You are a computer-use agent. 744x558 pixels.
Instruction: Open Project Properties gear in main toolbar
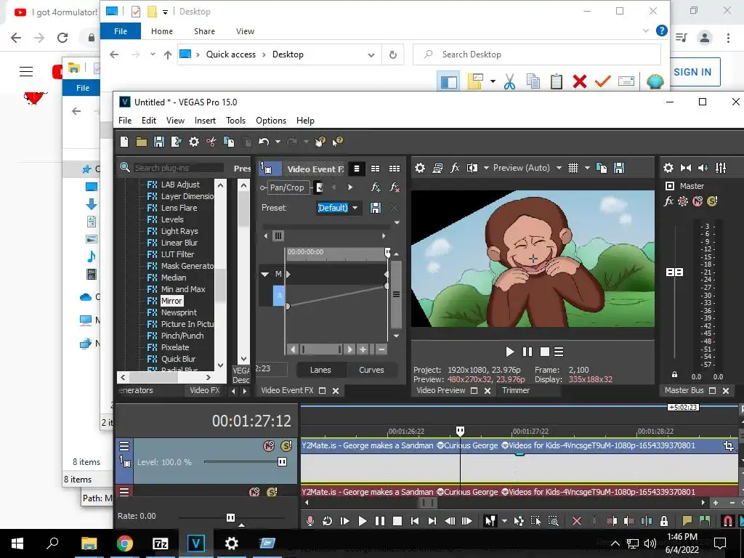point(194,142)
